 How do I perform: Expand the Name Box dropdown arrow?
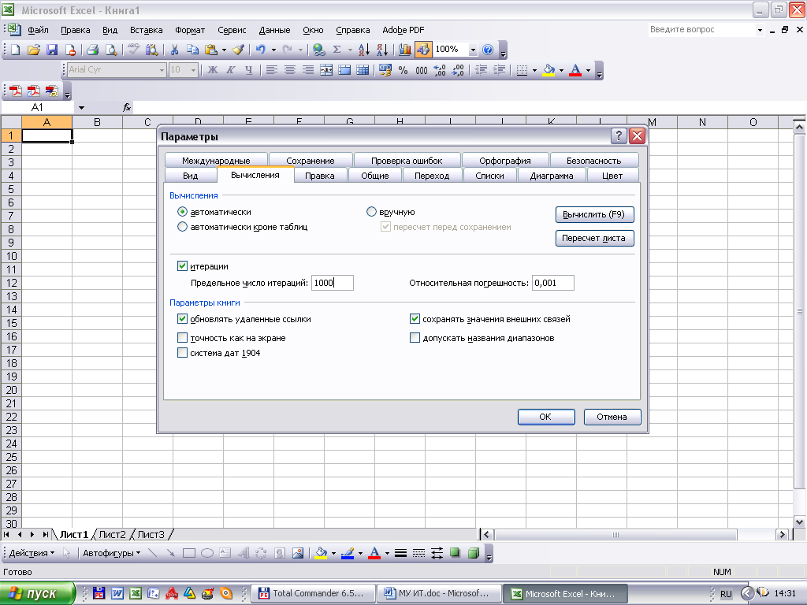point(81,107)
